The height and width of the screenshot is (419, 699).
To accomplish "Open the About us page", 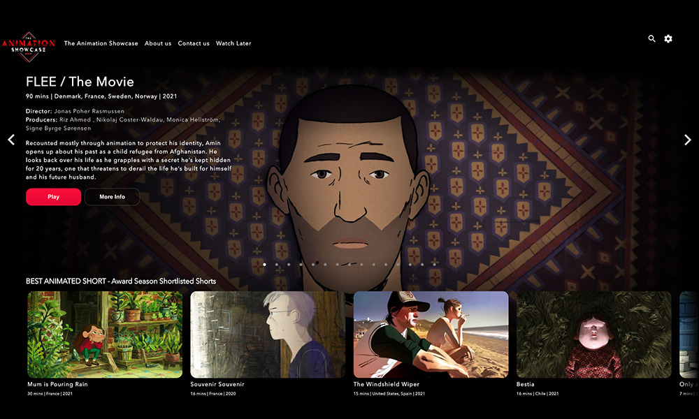I will 158,43.
